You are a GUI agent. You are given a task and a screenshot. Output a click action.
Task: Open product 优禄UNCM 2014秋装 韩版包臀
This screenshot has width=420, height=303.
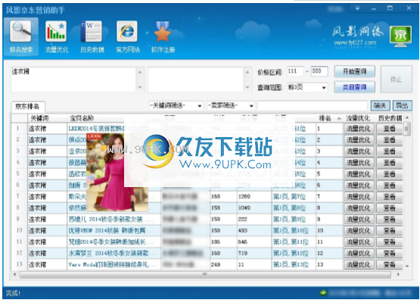pos(107,230)
